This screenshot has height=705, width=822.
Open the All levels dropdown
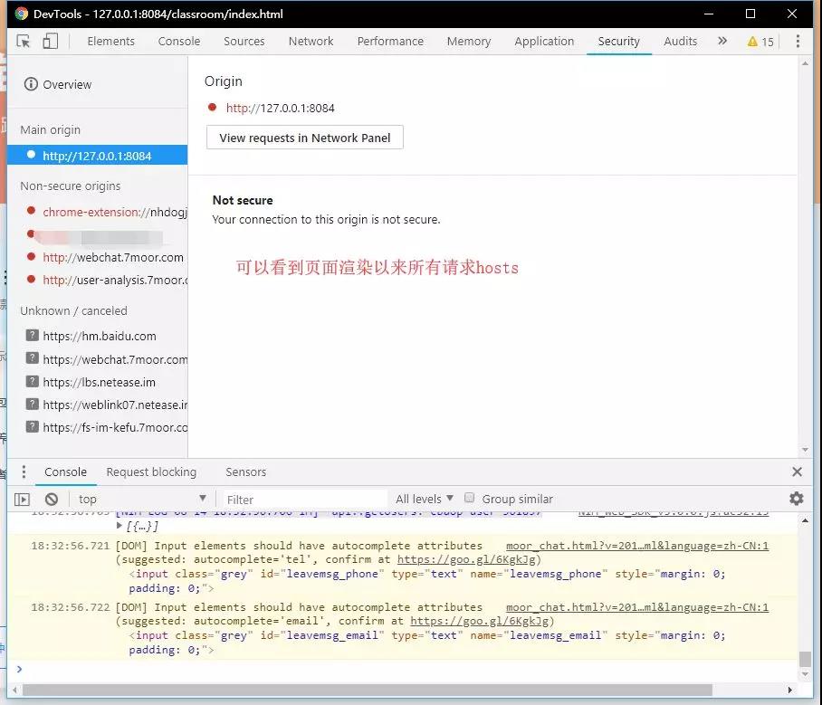tap(425, 499)
